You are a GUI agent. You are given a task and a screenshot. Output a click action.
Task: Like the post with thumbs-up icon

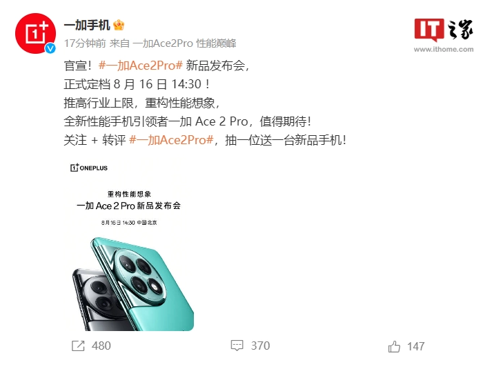[x=394, y=346]
